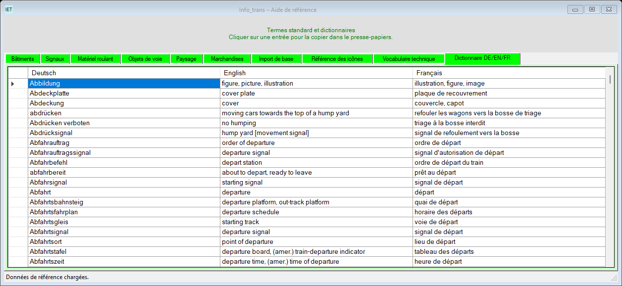Copy French 'prêt au départ'
Image resolution: width=622 pixels, height=286 pixels.
pos(509,173)
